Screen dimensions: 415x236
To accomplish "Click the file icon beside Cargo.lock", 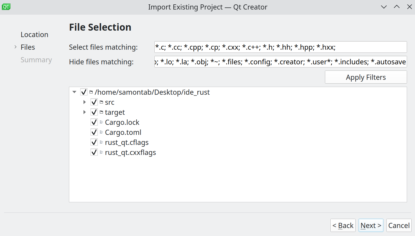I will [x=101, y=122].
